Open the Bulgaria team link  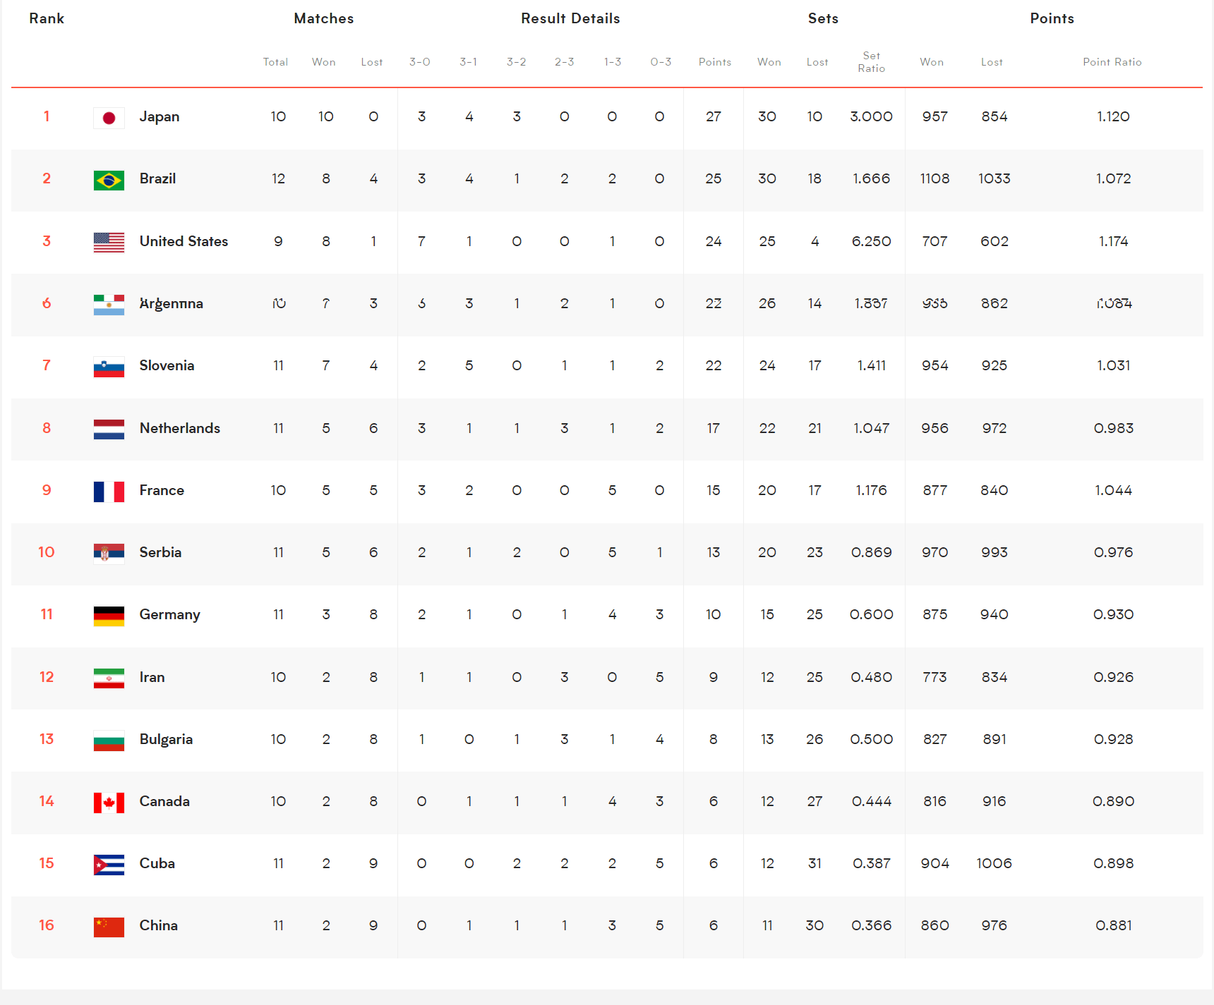pos(166,739)
